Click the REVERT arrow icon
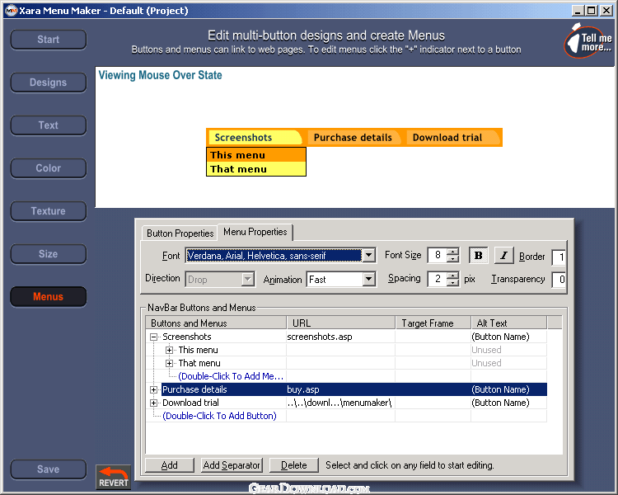618x495 pixels. (x=114, y=477)
